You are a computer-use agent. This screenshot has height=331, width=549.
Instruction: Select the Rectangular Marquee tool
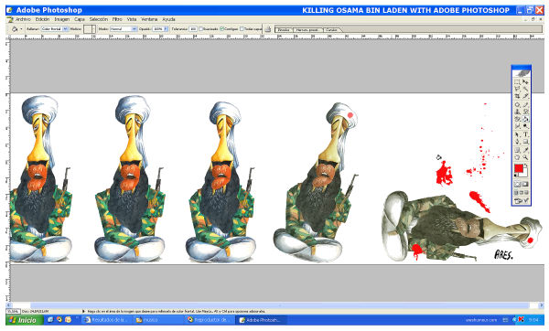point(517,82)
